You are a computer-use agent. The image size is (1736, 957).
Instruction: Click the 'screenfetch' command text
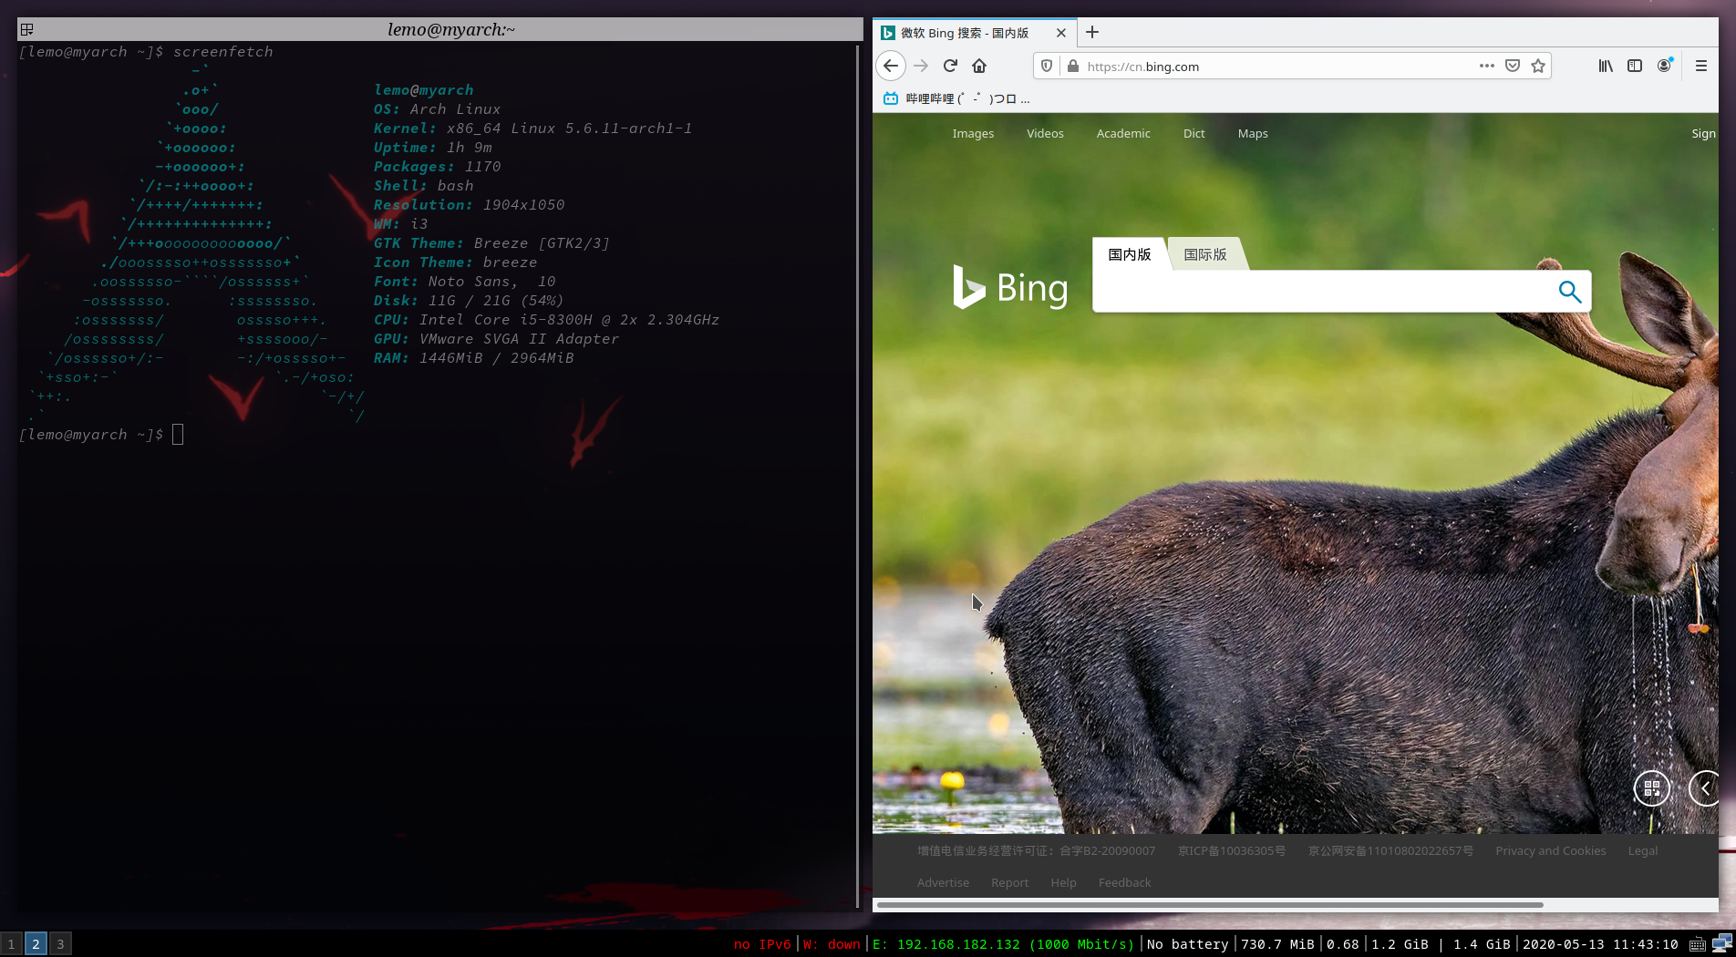click(223, 52)
